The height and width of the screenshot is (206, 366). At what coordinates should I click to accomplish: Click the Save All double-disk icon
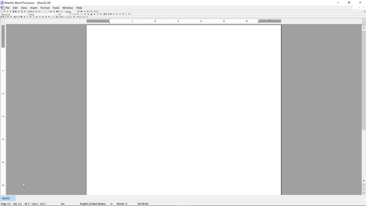(x=16, y=11)
